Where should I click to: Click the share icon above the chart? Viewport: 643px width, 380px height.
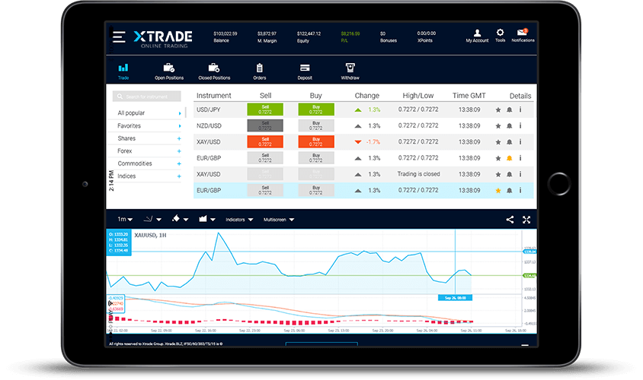[510, 220]
